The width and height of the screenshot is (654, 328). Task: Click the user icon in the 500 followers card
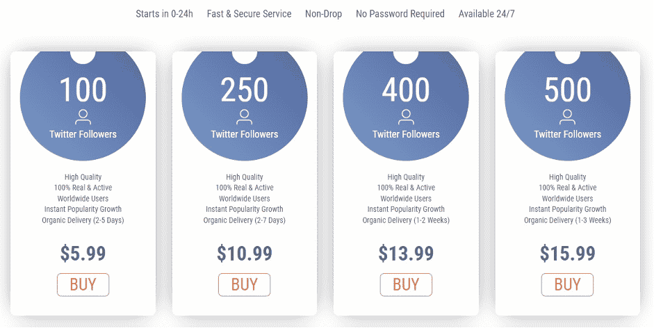(567, 116)
